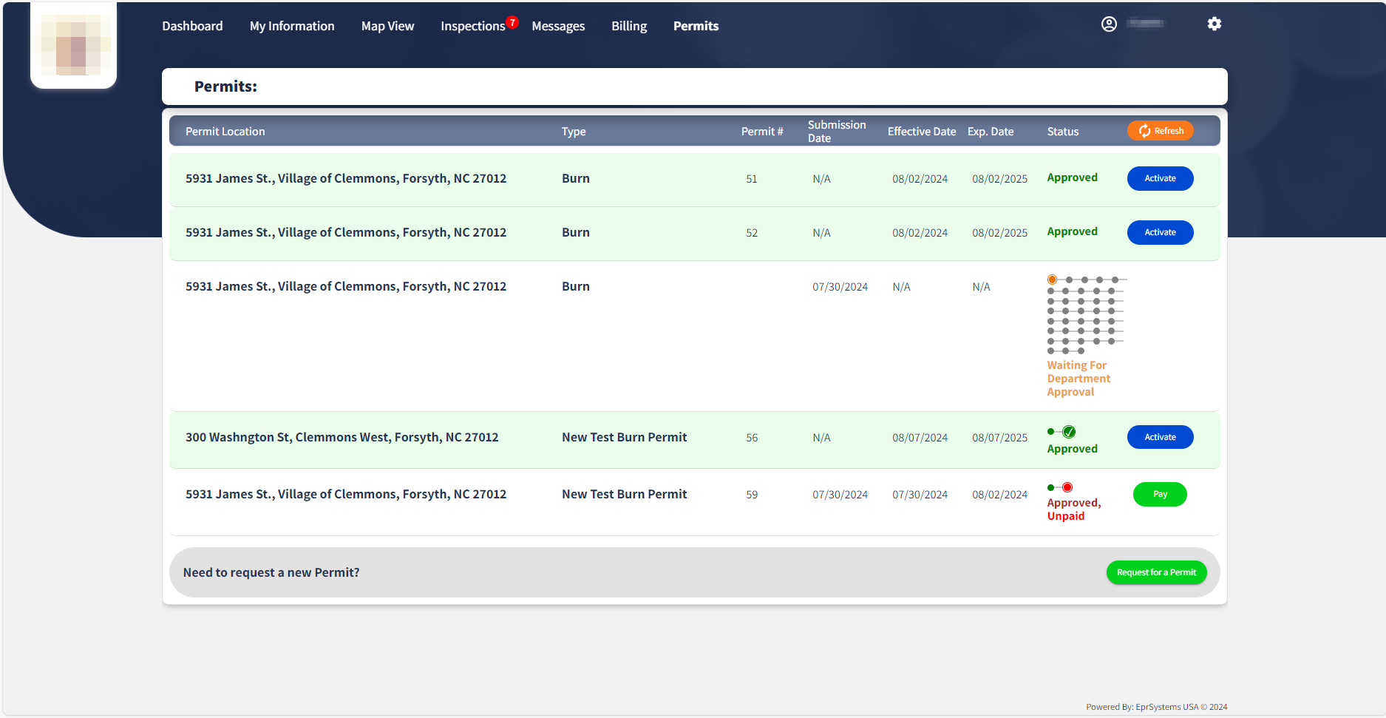Activate burn permit number 52
This screenshot has height=718, width=1386.
pos(1160,232)
